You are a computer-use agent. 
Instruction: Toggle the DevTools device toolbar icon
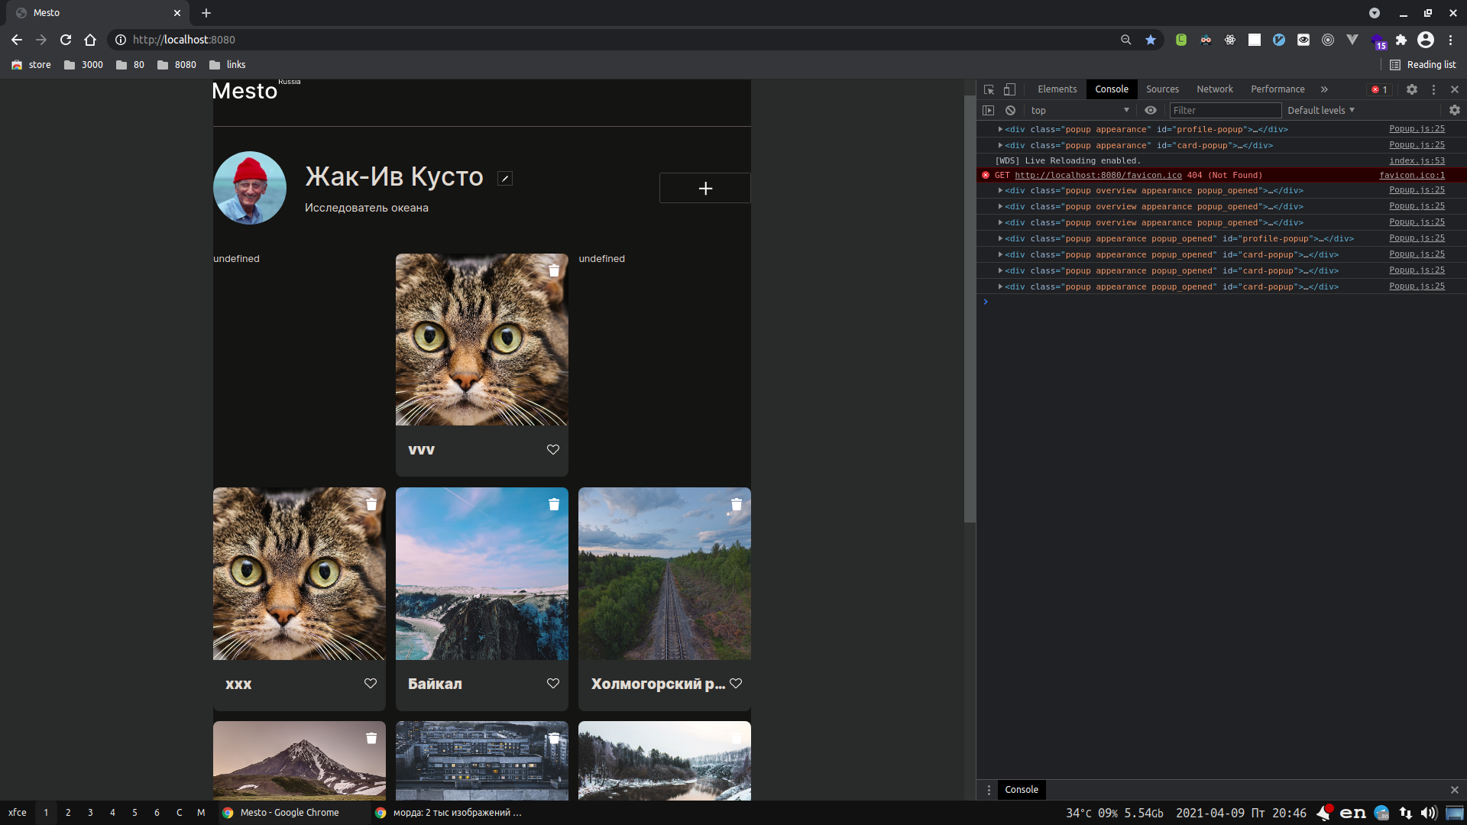1009,89
